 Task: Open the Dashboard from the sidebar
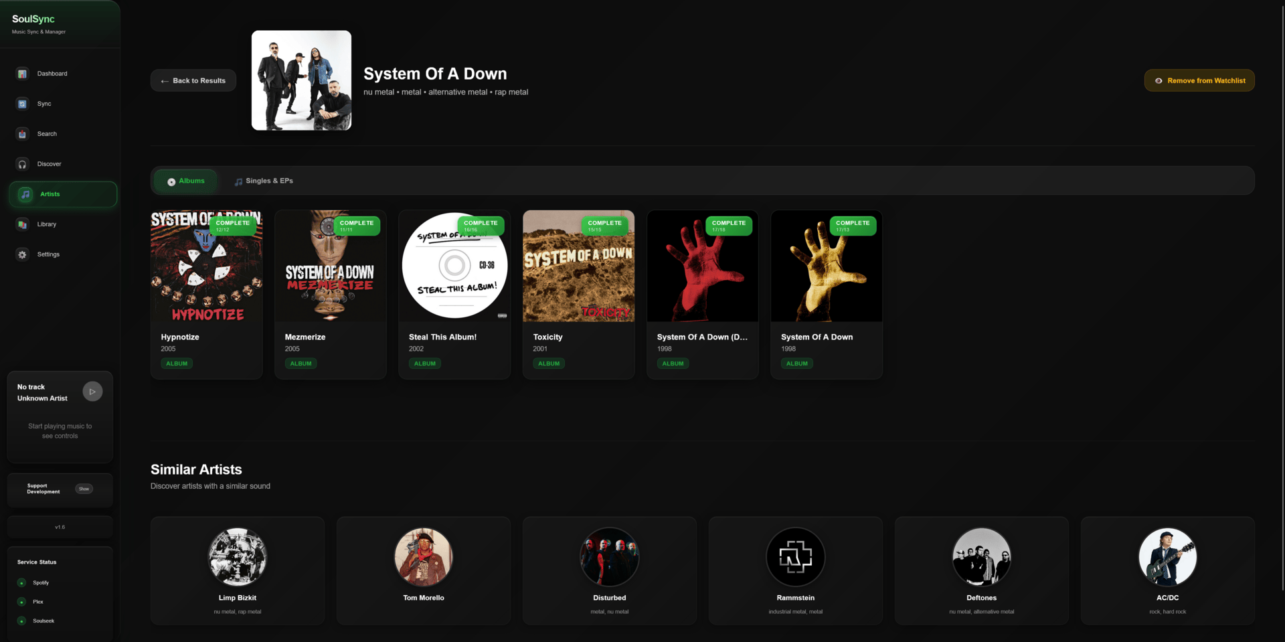pyautogui.click(x=23, y=74)
